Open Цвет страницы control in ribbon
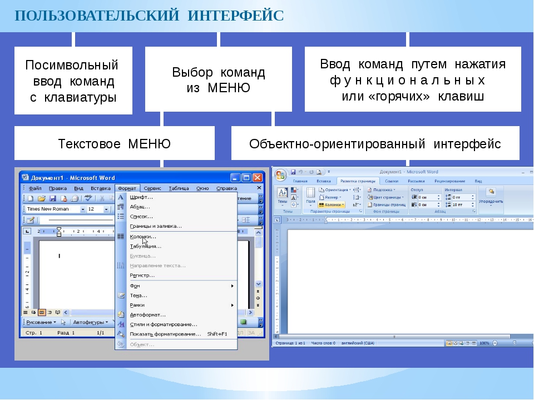 pos(385,197)
